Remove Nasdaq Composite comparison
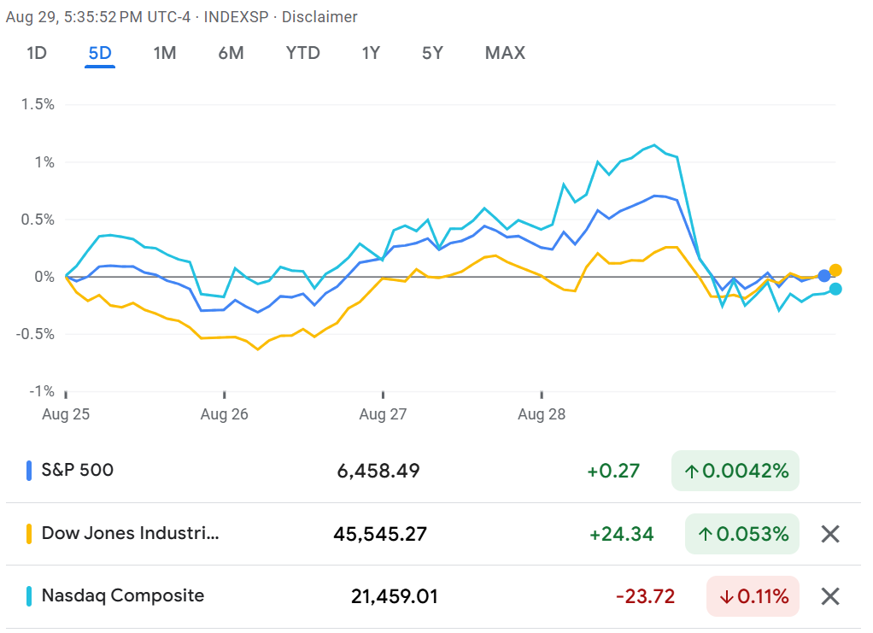Screen dimensions: 873x633 [830, 596]
